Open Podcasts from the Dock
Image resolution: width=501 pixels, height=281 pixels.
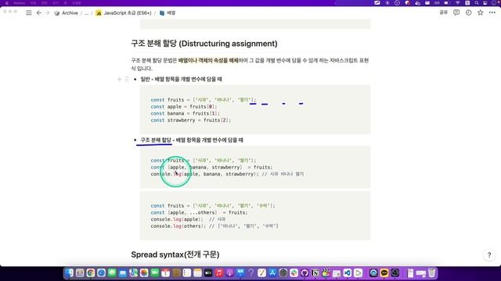point(229,273)
